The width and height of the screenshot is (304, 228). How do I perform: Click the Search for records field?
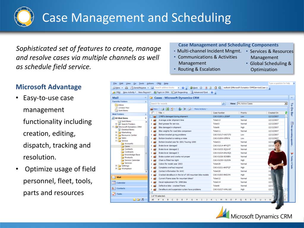(186, 104)
